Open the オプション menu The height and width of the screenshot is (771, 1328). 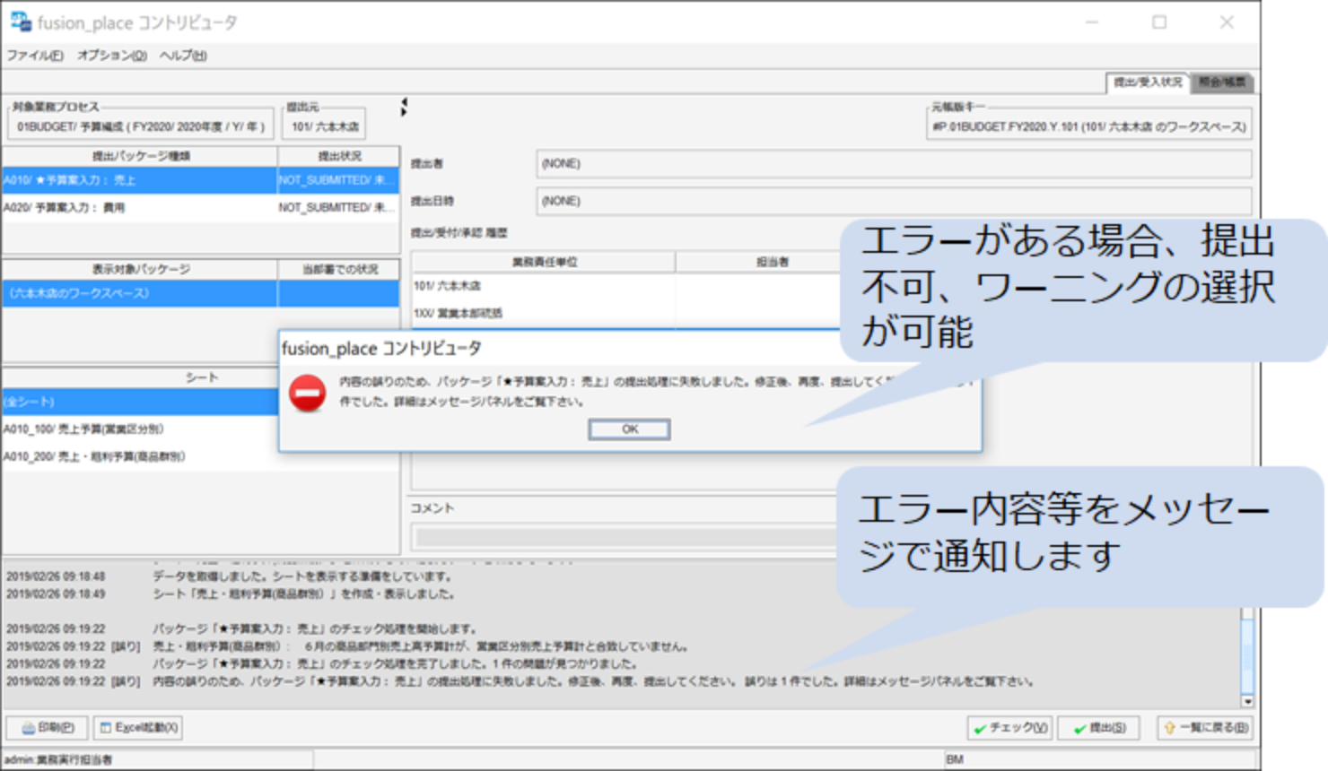coord(112,56)
